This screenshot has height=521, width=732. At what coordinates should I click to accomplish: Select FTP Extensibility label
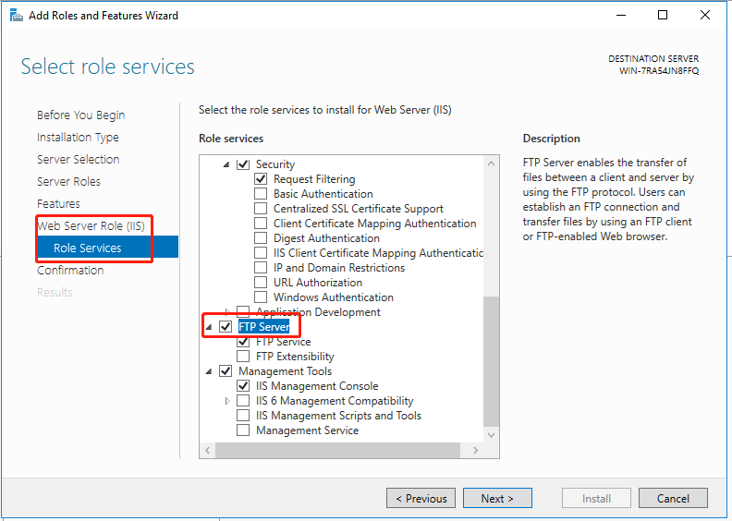(295, 357)
